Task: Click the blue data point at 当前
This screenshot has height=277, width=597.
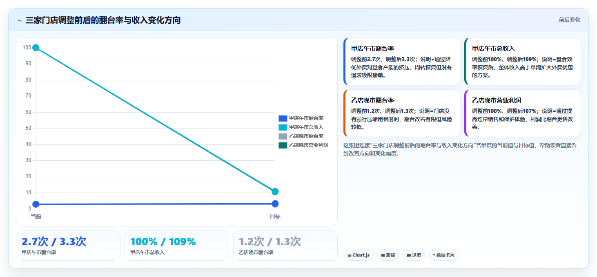Action: point(36,204)
